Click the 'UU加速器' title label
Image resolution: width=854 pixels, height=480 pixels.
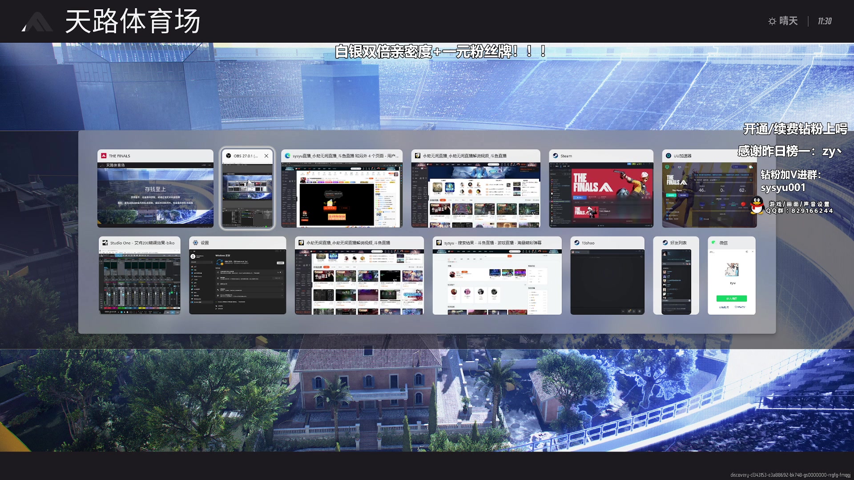tap(683, 156)
